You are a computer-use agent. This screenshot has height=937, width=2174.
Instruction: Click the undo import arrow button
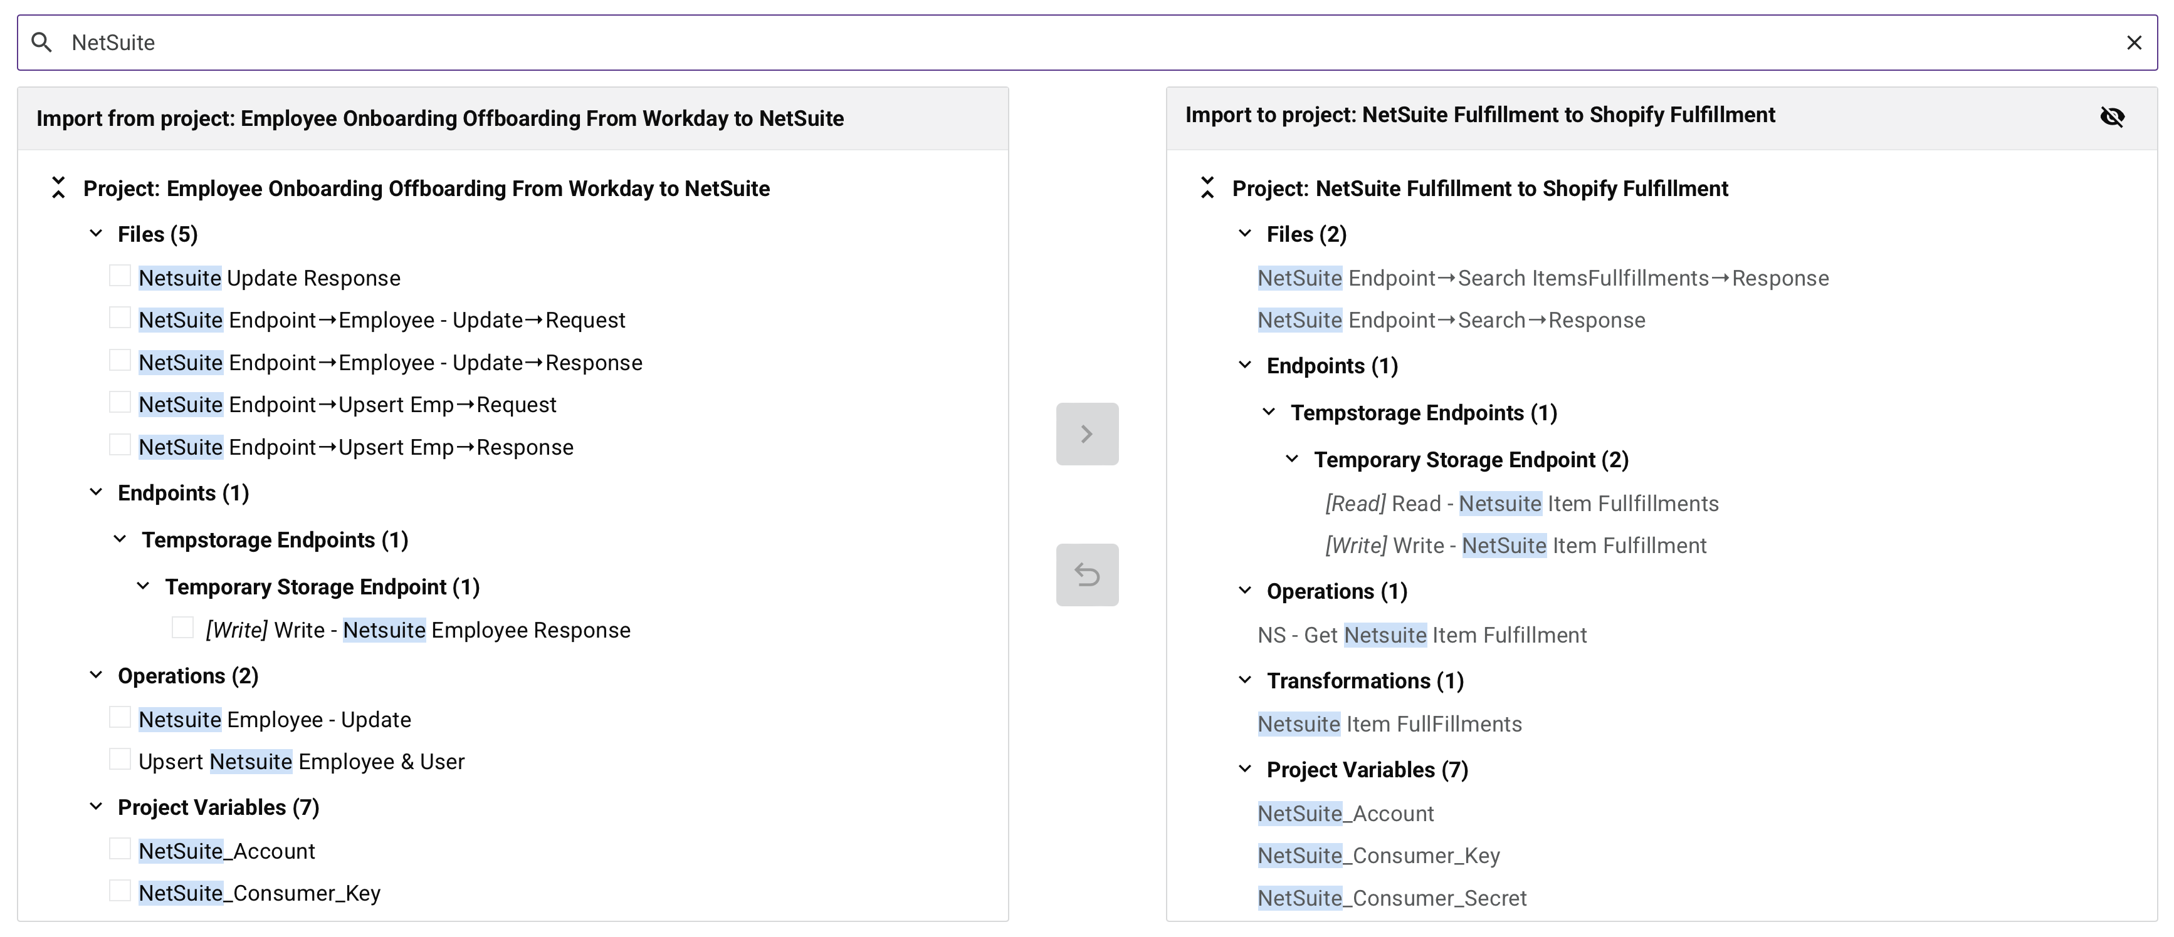(1086, 574)
